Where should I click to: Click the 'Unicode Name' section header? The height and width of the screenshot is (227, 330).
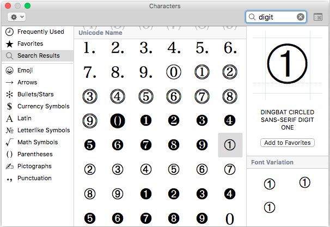coord(100,33)
